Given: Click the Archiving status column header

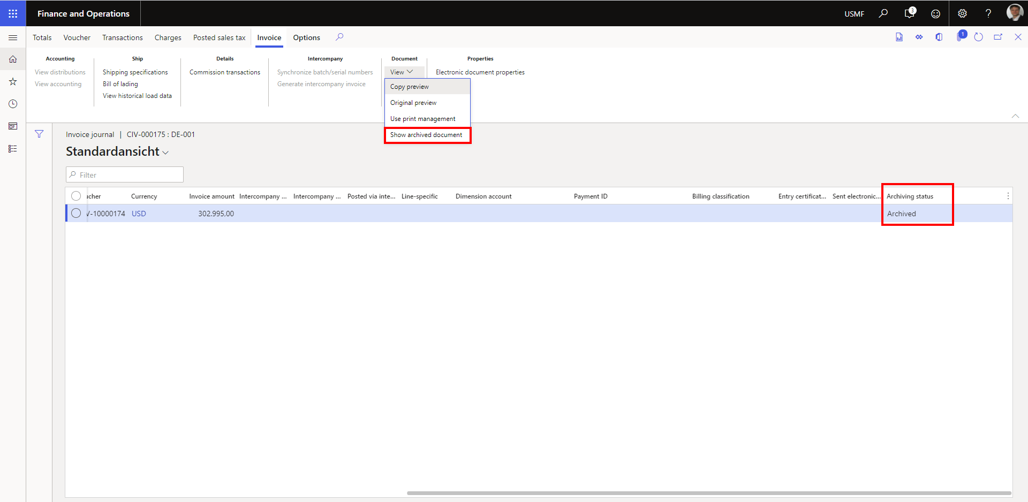Looking at the screenshot, I should coord(910,196).
